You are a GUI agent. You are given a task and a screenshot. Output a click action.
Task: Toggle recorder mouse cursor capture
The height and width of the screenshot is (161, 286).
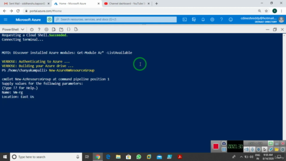[x=265, y=149]
